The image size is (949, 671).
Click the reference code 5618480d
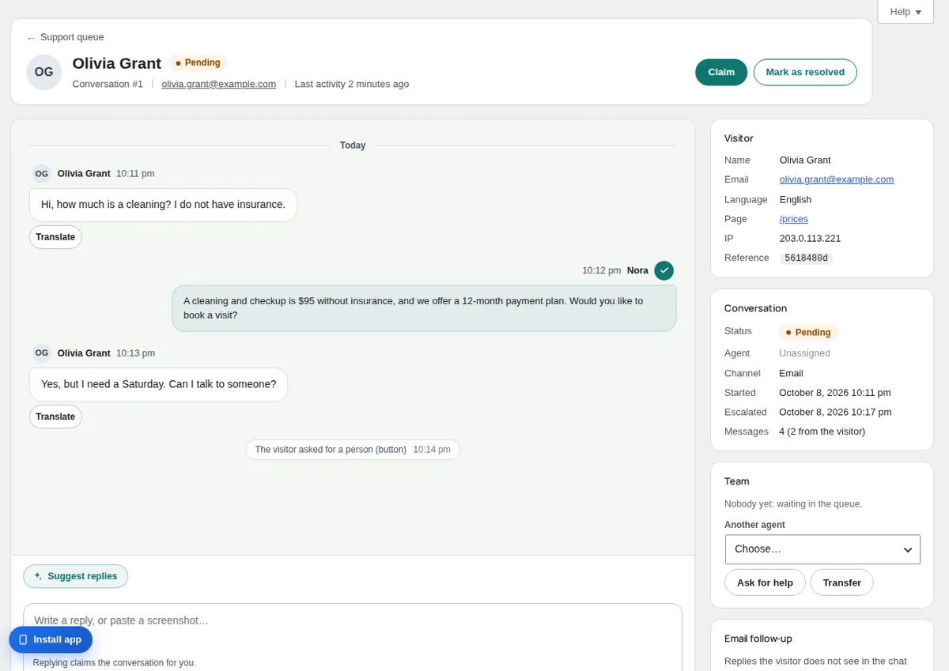[x=806, y=258]
